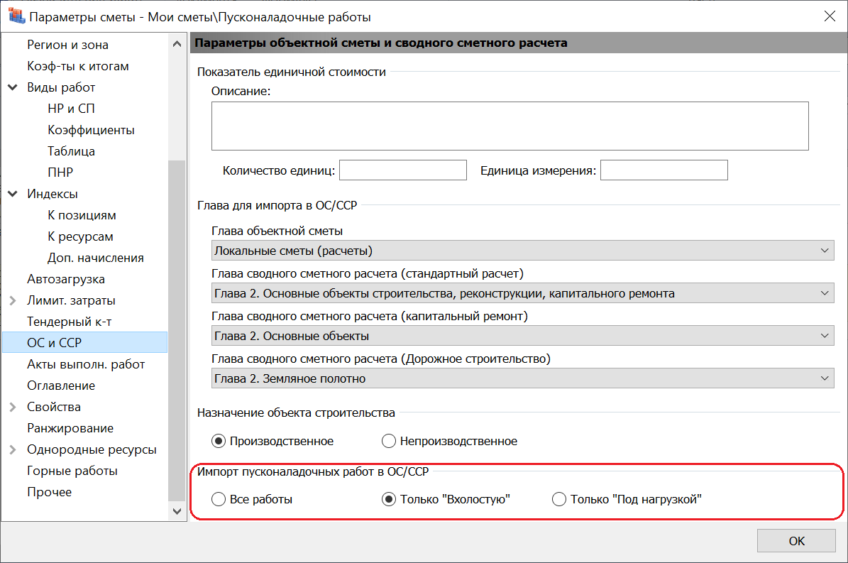Screen dimensions: 848x563
Task: Open the Акты выполн. работ section
Action: coord(86,364)
